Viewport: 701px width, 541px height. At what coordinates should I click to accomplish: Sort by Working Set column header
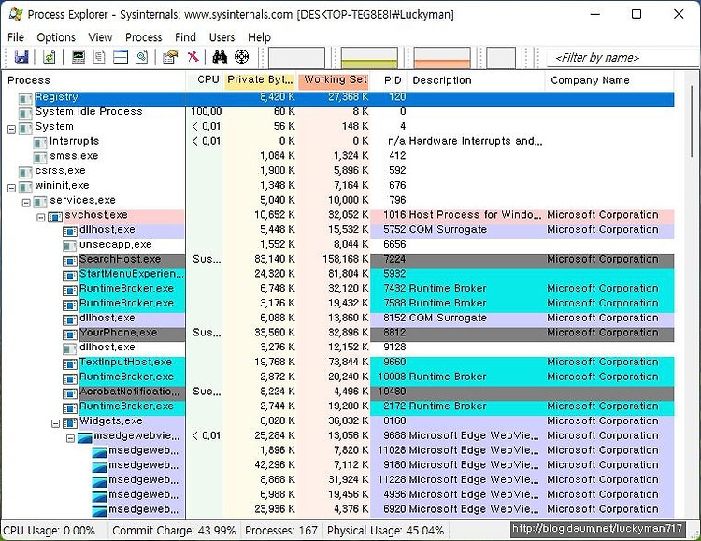pyautogui.click(x=334, y=80)
